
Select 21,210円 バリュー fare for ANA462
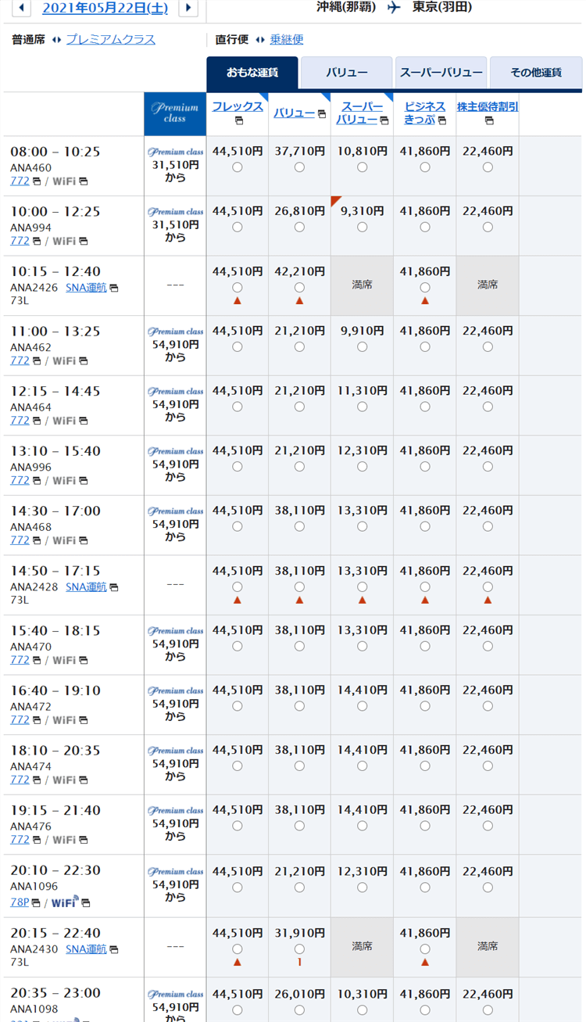coord(299,347)
